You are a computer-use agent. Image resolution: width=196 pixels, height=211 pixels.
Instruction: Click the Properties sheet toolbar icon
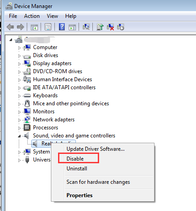48,27
